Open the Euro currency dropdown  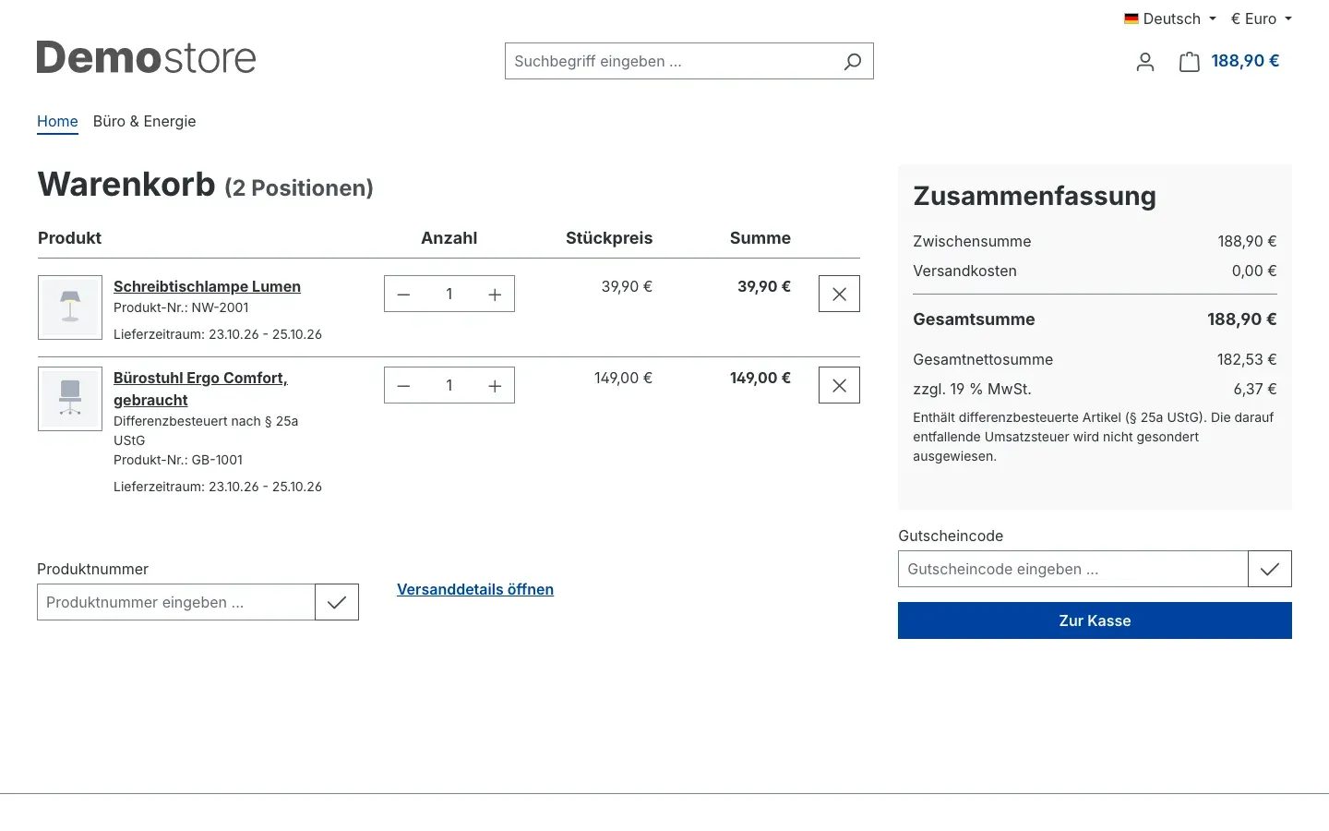click(x=1262, y=18)
